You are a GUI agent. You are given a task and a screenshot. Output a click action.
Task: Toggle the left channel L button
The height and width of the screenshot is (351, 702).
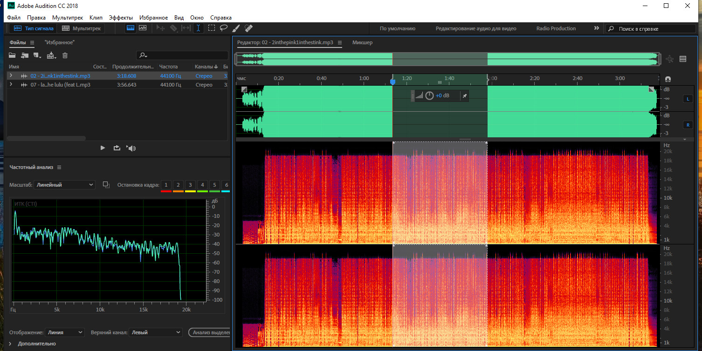(x=687, y=99)
